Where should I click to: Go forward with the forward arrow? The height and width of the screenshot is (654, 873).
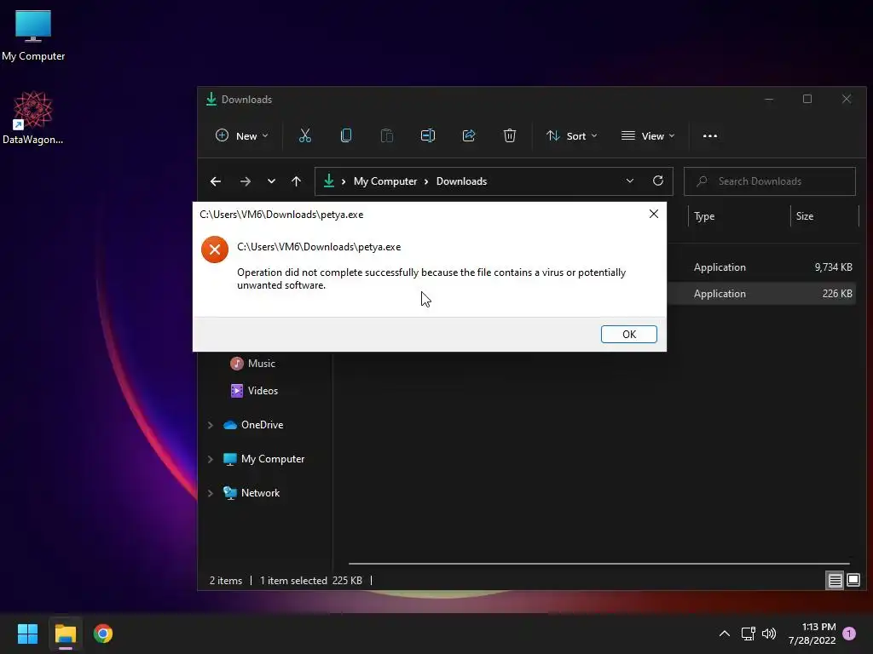coord(245,181)
